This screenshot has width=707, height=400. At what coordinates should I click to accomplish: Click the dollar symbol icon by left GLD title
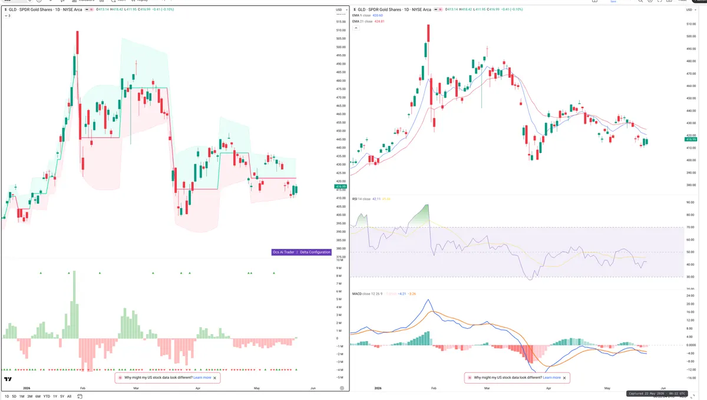(5, 10)
